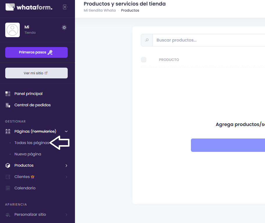Open Ver mi sitio
265x223 pixels.
[x=36, y=73]
